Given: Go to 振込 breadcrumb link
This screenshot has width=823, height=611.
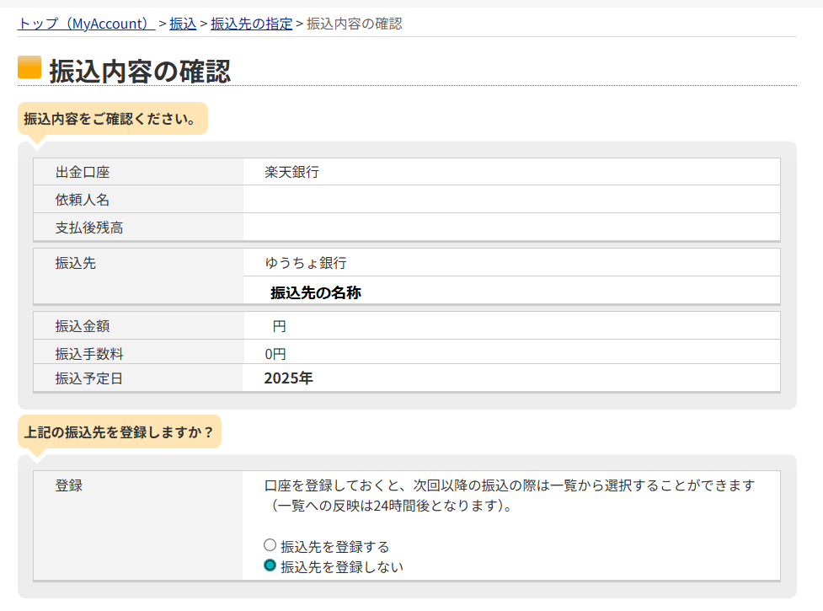Looking at the screenshot, I should click(183, 24).
